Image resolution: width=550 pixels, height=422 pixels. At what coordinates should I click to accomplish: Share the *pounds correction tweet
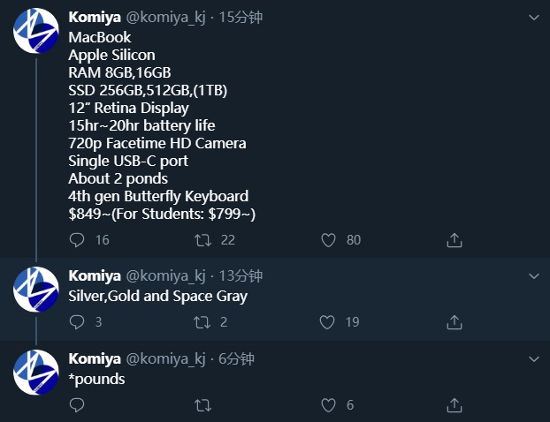455,405
